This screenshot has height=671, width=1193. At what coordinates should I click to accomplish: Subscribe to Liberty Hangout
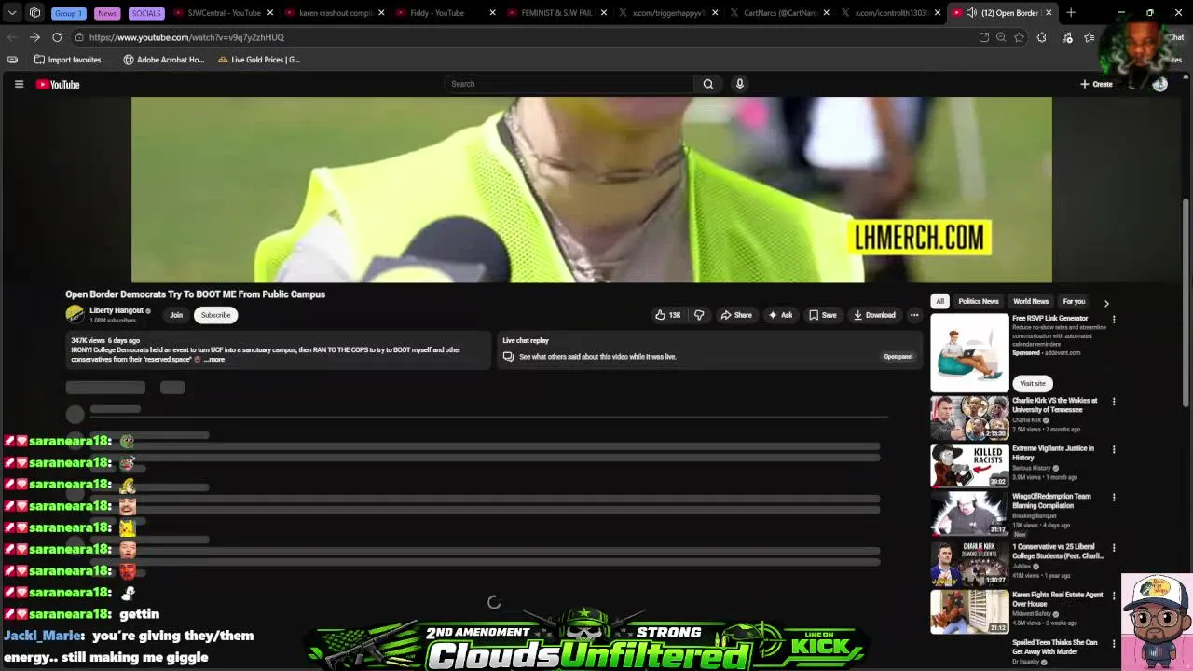click(215, 315)
